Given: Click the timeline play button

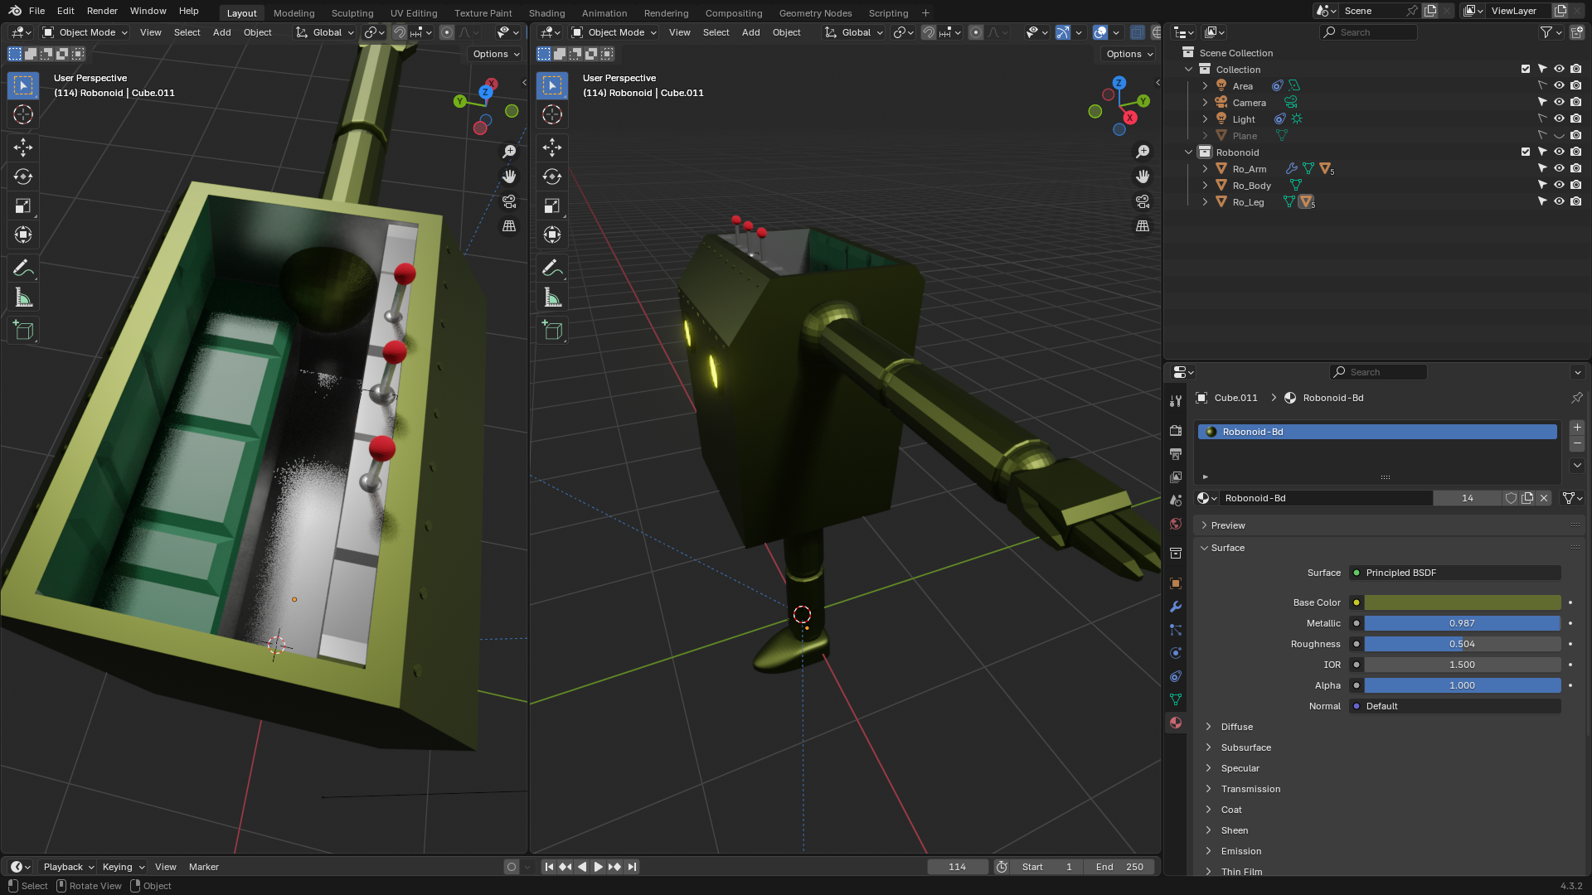Looking at the screenshot, I should (598, 867).
